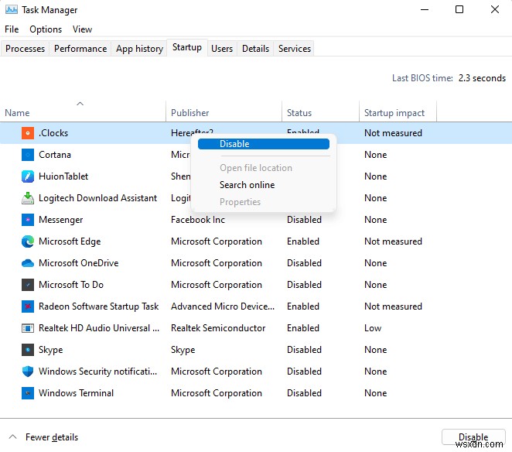This screenshot has height=452, width=512.
Task: Select the Microsoft OneDrive row name
Action: tap(79, 263)
